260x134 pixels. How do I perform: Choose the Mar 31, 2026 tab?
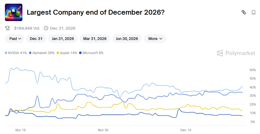point(95,39)
